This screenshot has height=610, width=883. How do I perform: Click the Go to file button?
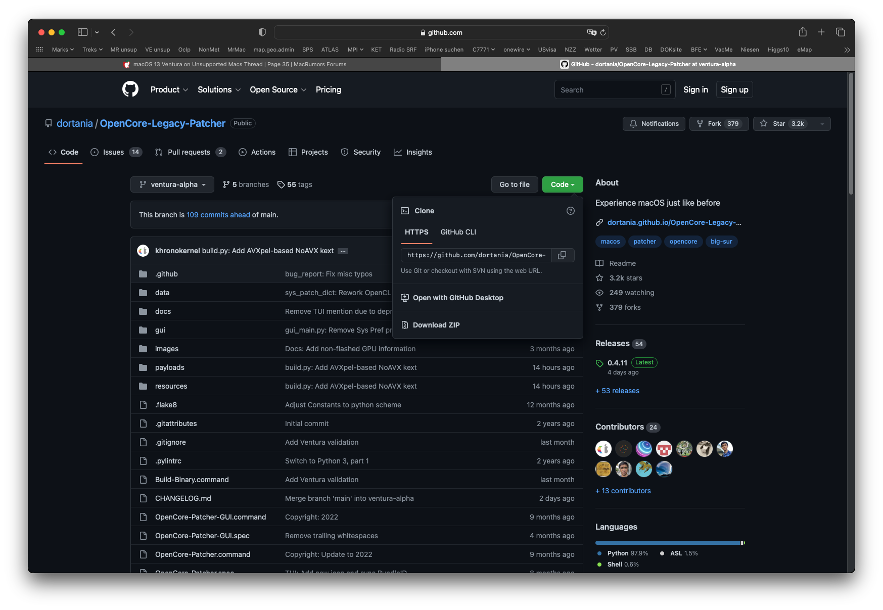click(x=515, y=184)
